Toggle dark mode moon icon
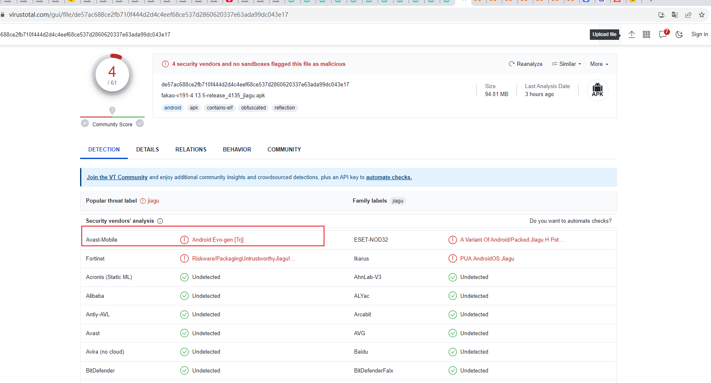The image size is (711, 383). pos(679,34)
